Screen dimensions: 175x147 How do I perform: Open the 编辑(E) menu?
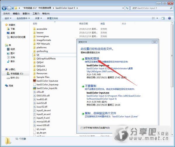16,14
